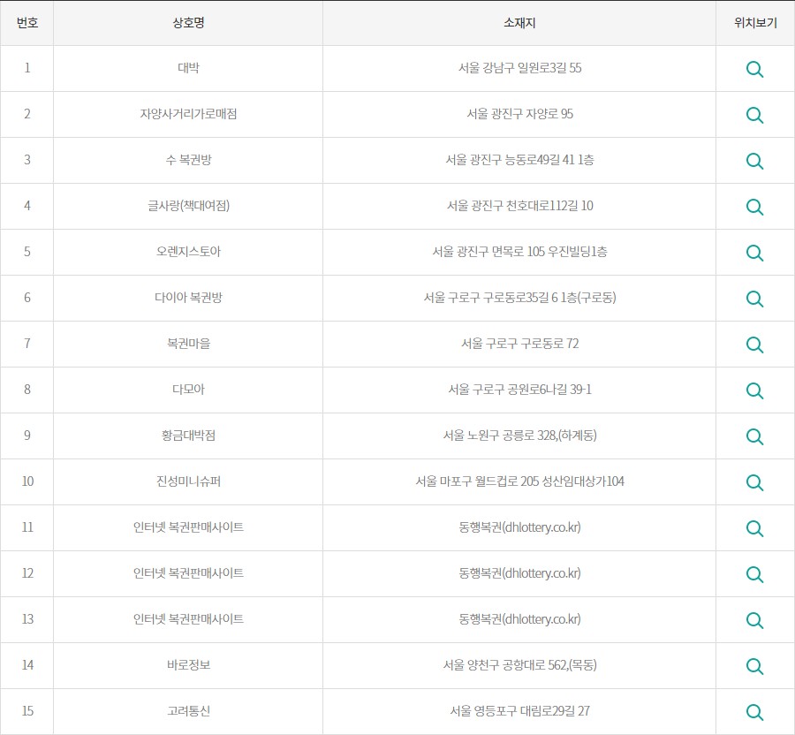Click row number 15 cell

(x=26, y=710)
